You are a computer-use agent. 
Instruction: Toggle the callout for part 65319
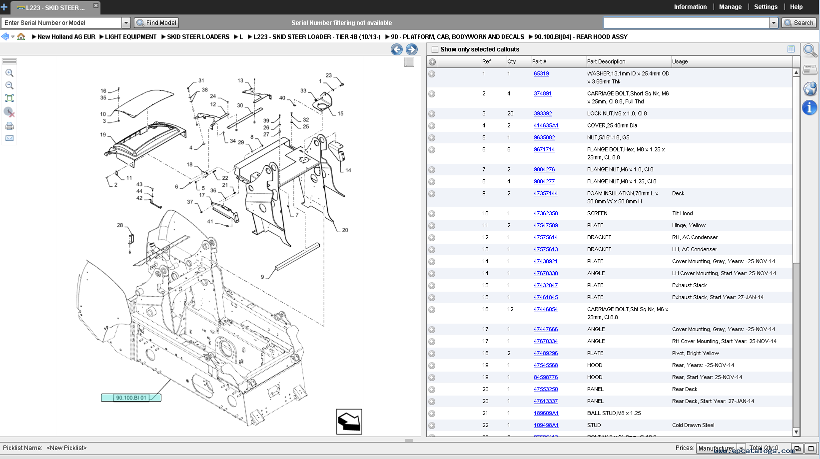[x=432, y=73]
